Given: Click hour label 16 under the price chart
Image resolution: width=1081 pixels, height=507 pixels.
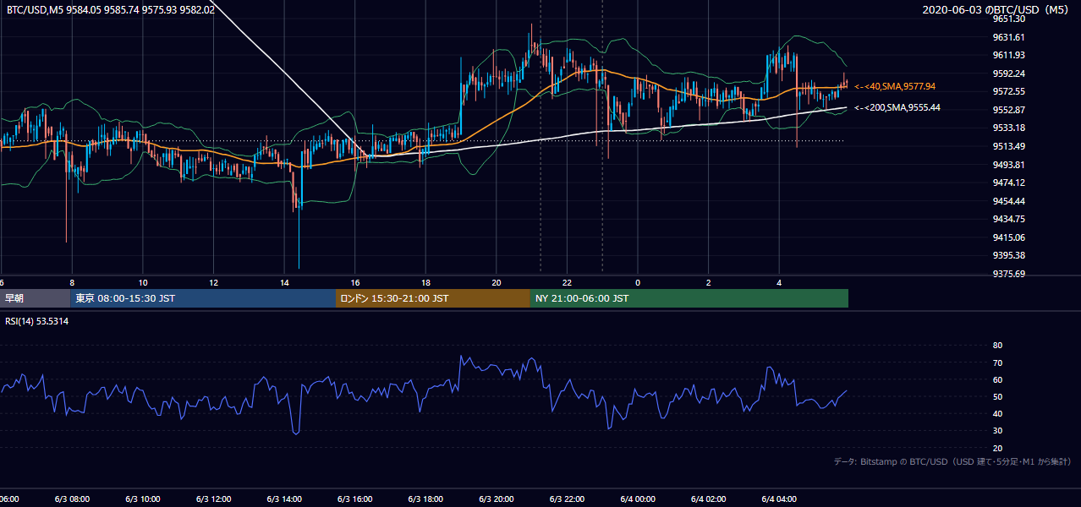Looking at the screenshot, I should [355, 282].
